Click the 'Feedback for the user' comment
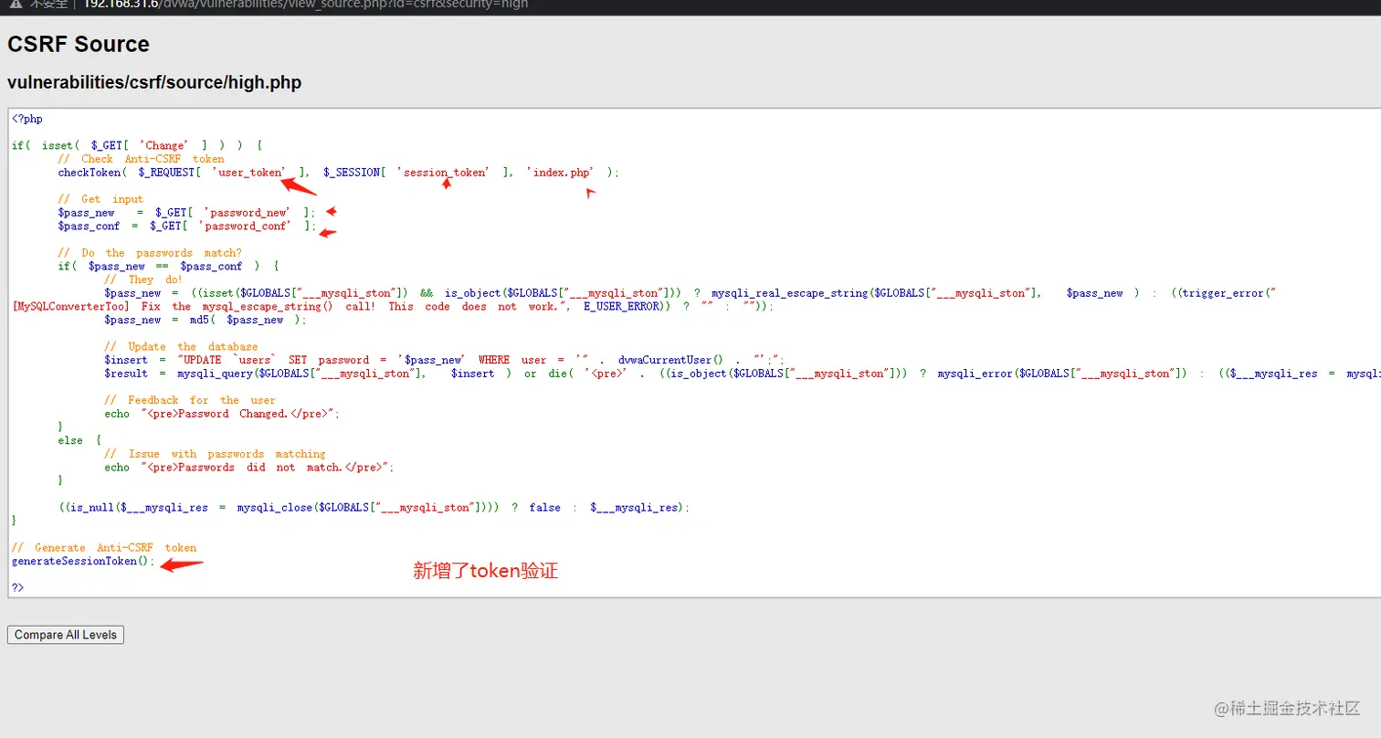 coord(190,400)
